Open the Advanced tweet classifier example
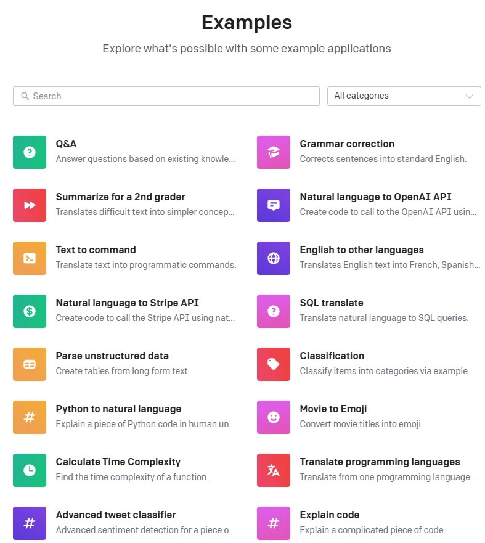Screen dimensions: 485x543 pos(116,515)
